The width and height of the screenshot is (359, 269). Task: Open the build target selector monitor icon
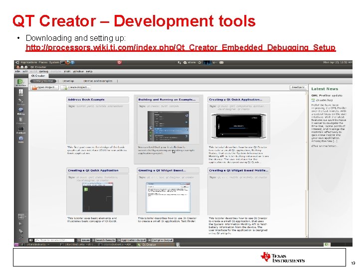pyautogui.click(x=21, y=216)
